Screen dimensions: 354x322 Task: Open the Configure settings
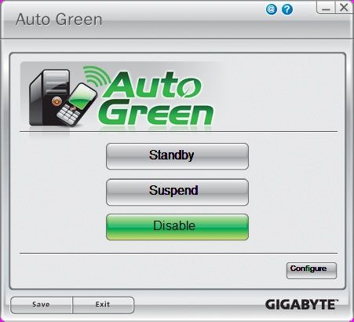click(312, 270)
